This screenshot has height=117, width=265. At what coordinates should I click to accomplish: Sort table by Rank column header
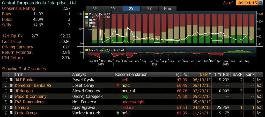[250, 74]
